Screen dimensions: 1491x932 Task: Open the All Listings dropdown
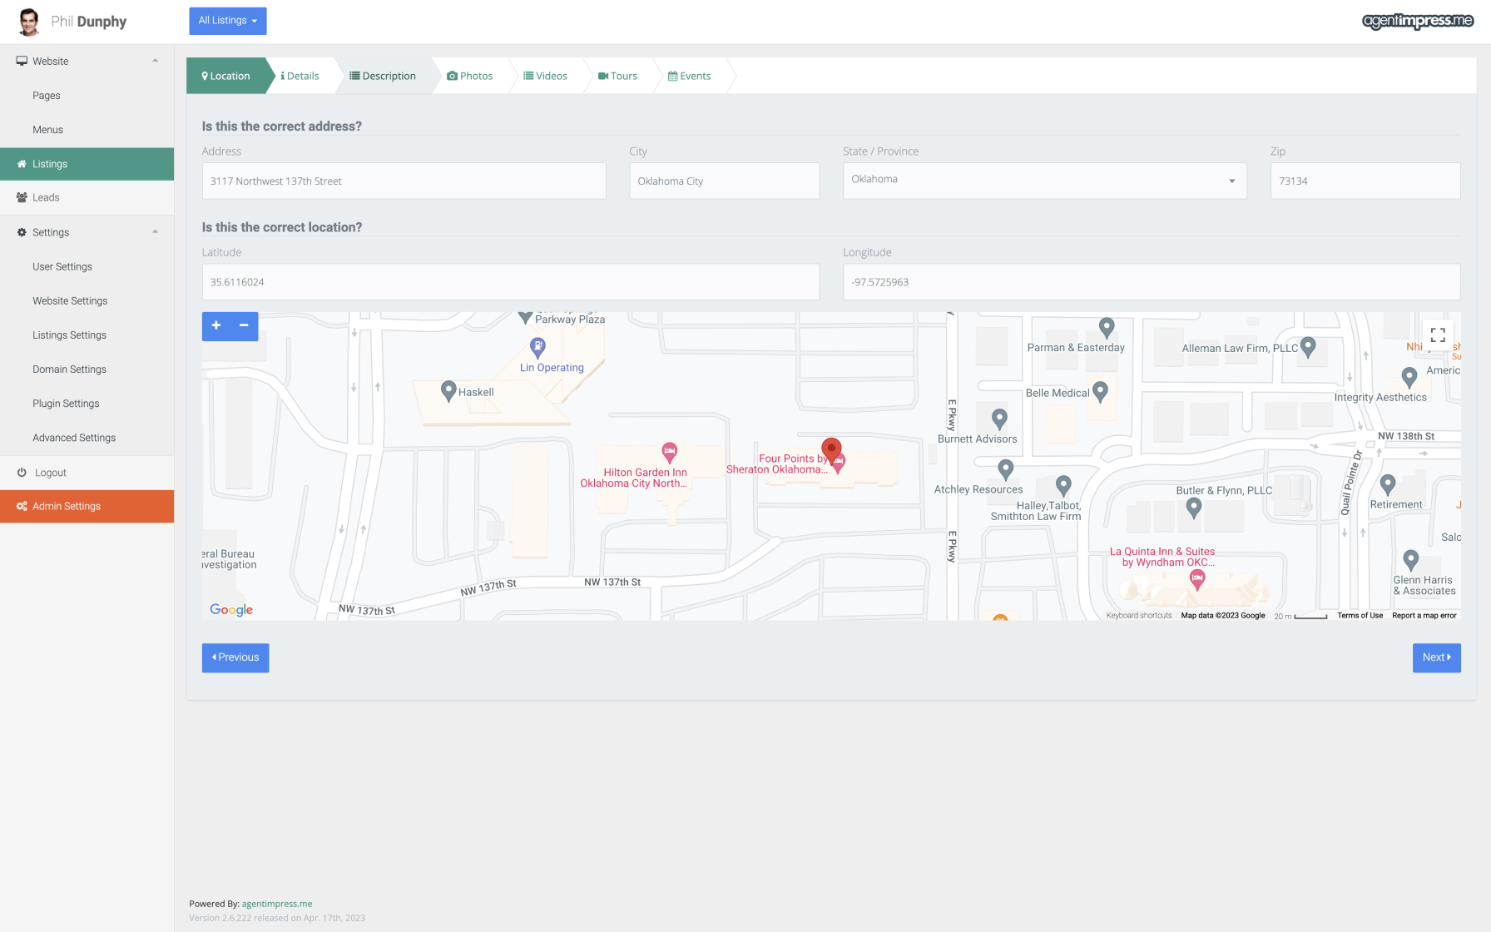227,21
